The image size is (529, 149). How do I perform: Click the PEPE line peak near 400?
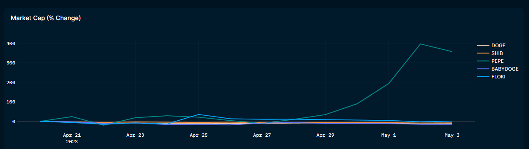(x=420, y=44)
